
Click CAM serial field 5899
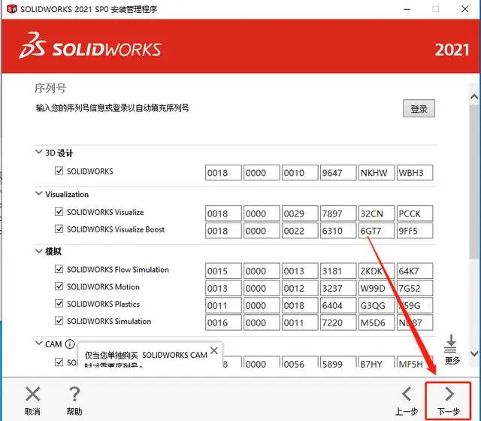pyautogui.click(x=338, y=362)
